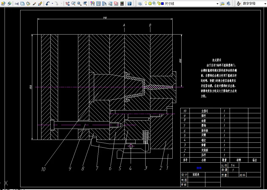Open the Sheet Set Manager icon
The height and width of the screenshot is (190, 267).
pos(110,3)
